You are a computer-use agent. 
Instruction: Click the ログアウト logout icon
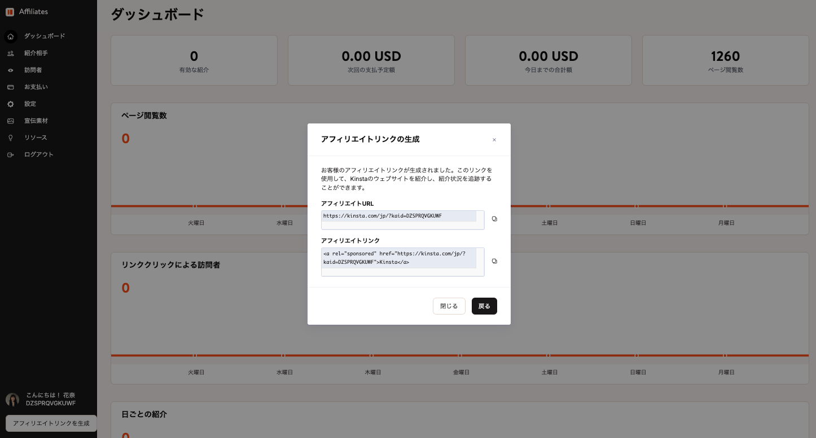10,154
